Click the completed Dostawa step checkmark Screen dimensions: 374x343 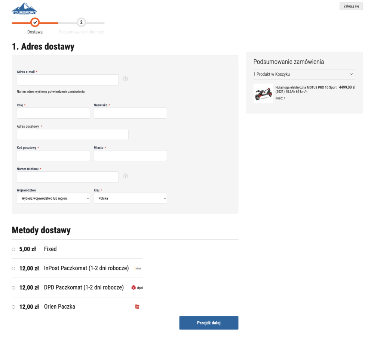35,22
